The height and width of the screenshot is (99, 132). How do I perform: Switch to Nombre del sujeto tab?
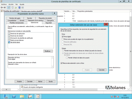pyautogui.click(x=15, y=18)
